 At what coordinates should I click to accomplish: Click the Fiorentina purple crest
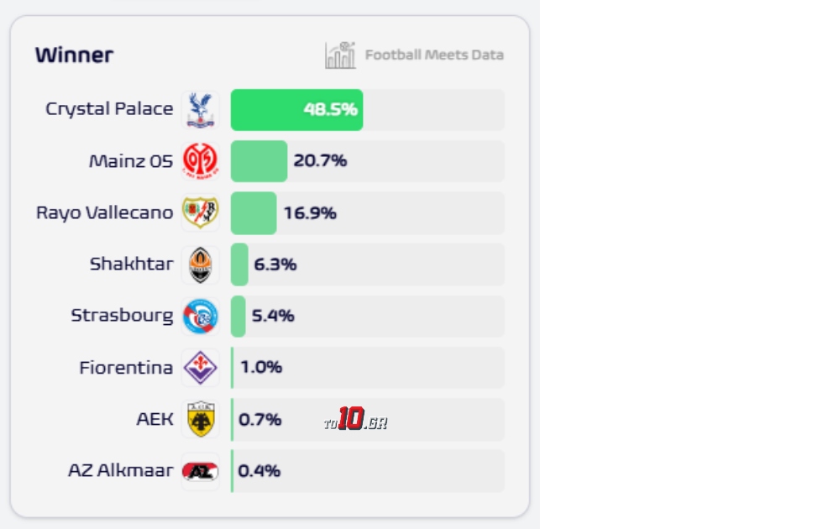pyautogui.click(x=200, y=368)
